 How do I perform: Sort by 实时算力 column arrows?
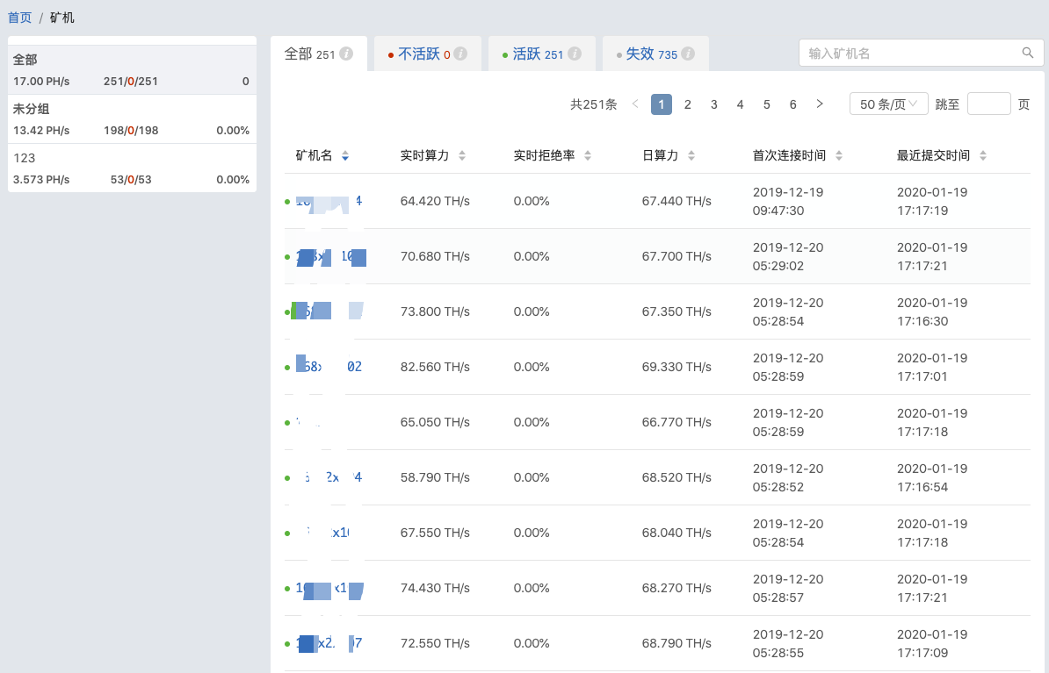462,156
